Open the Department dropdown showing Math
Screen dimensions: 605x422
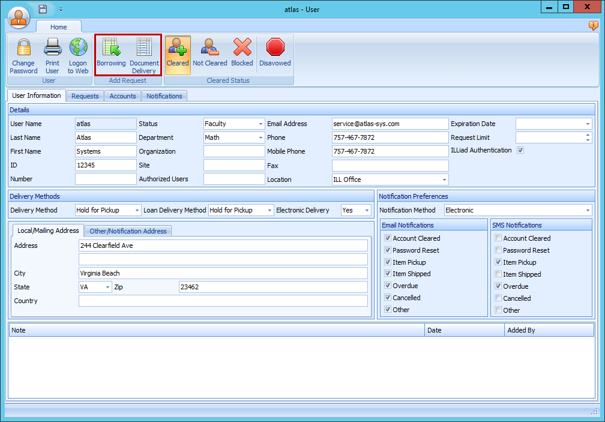pos(260,137)
